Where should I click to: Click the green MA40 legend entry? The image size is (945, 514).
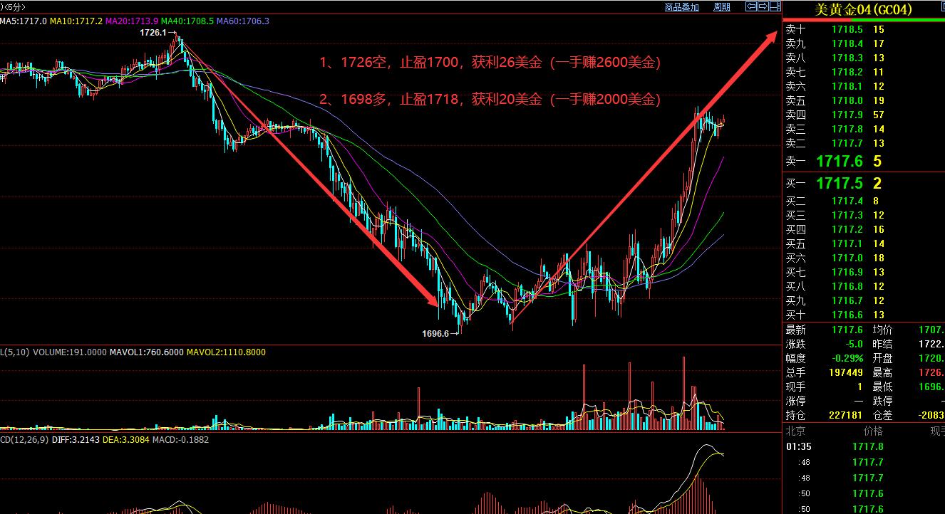tap(187, 21)
